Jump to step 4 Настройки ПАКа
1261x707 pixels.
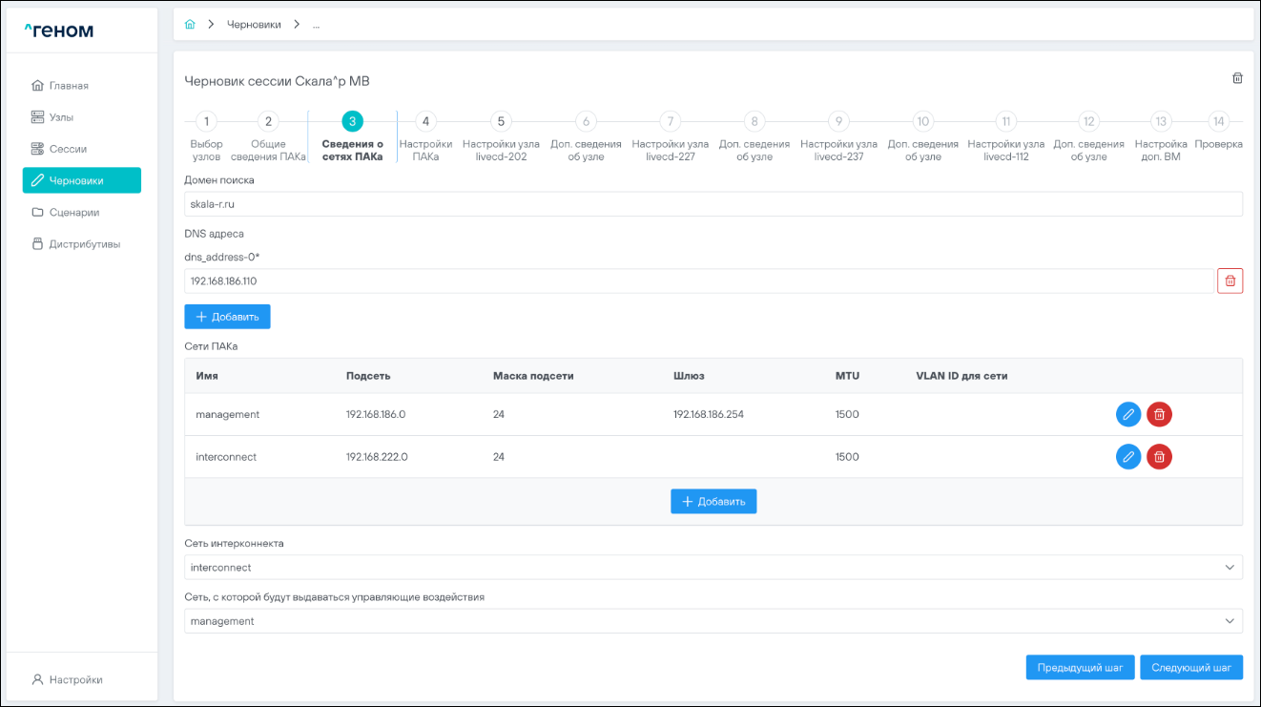(x=425, y=122)
